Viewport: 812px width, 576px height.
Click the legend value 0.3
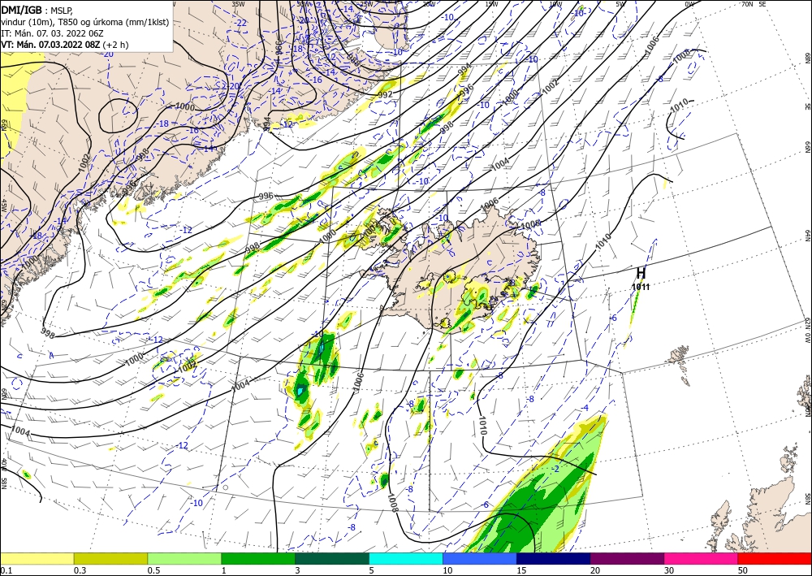pyautogui.click(x=80, y=570)
